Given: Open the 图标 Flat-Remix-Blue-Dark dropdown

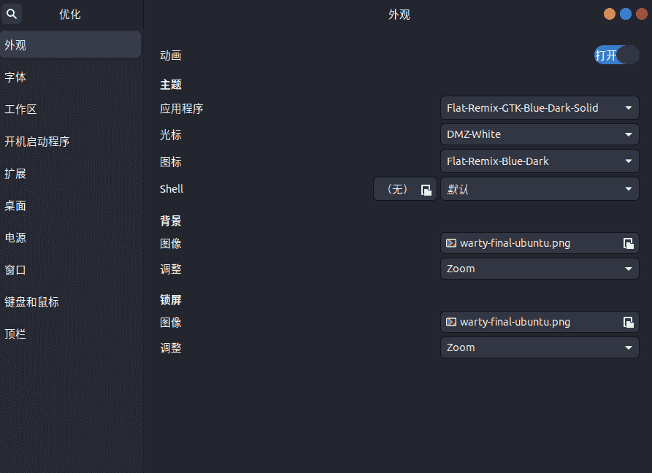Looking at the screenshot, I should click(x=540, y=161).
